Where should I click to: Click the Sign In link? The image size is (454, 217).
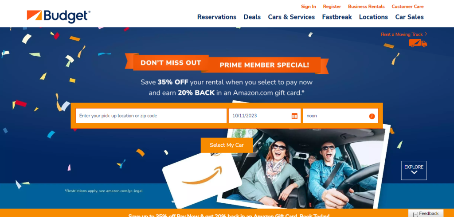point(309,6)
